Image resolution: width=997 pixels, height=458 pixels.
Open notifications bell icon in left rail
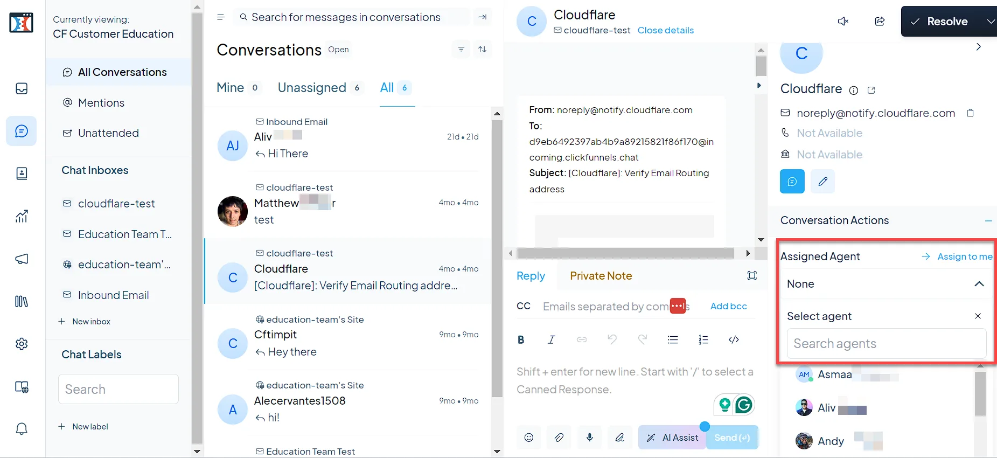pyautogui.click(x=22, y=429)
